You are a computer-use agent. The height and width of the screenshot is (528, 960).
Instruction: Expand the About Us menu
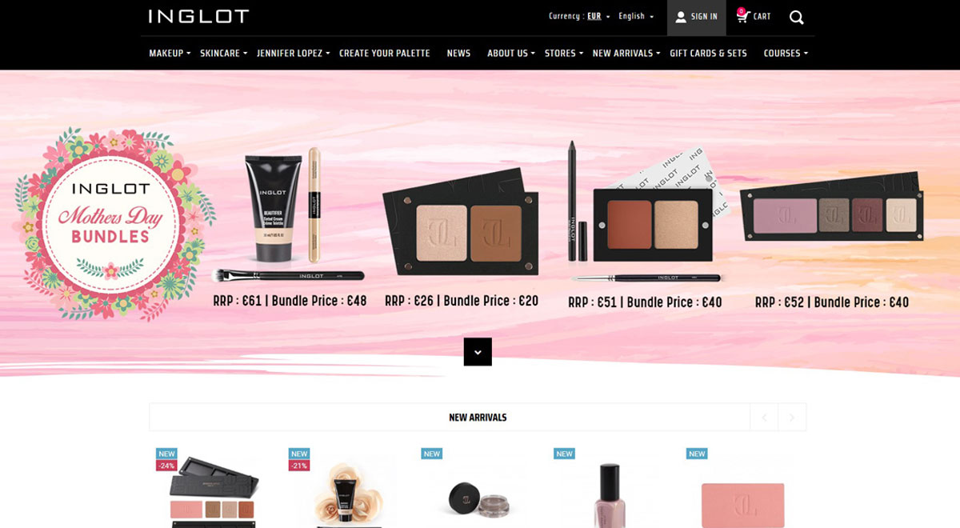(511, 54)
